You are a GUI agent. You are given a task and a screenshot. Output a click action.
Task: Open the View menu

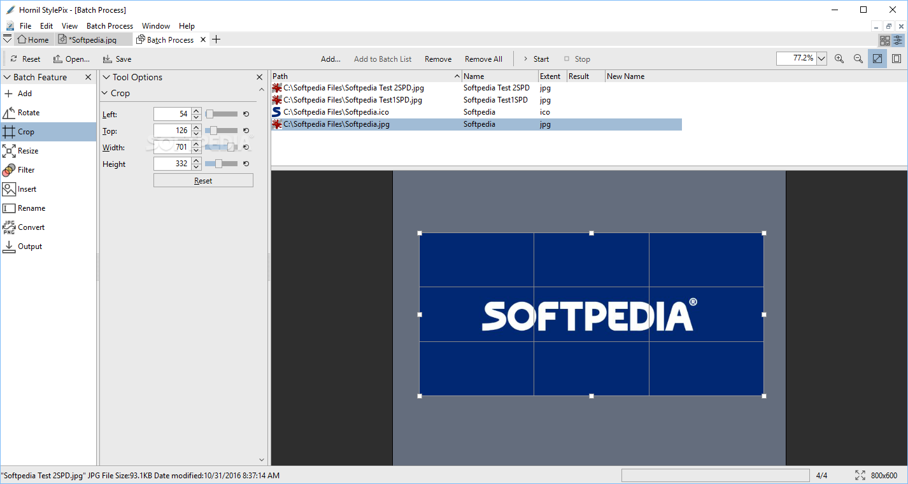(69, 26)
